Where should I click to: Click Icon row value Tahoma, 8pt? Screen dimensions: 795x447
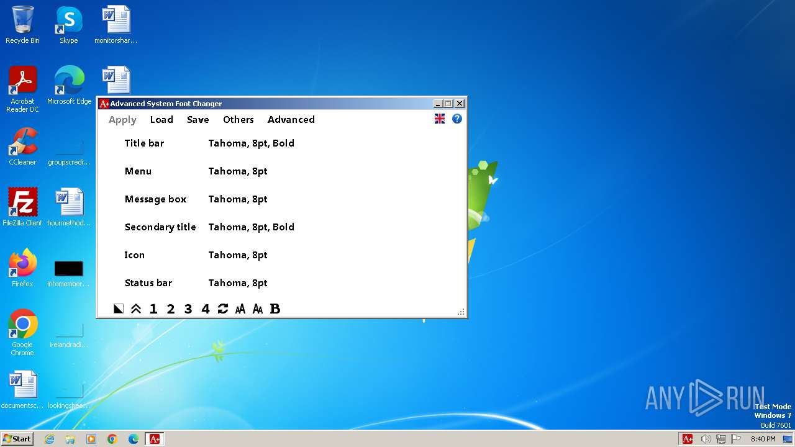pos(238,255)
